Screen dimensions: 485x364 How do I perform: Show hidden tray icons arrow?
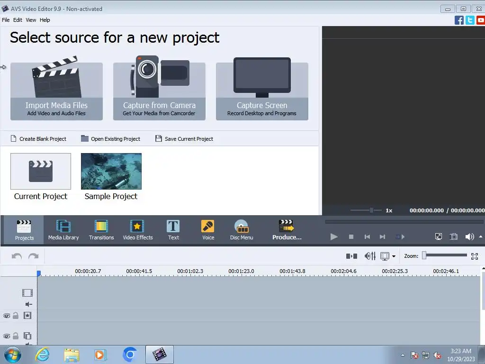pyautogui.click(x=403, y=355)
